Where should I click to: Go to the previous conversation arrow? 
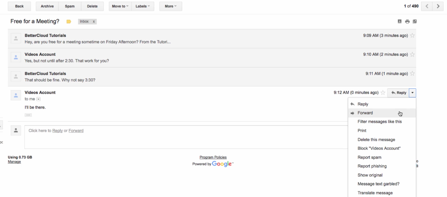(427, 6)
